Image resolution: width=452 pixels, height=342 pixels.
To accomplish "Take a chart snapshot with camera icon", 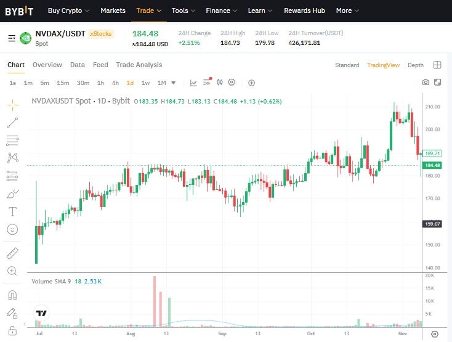I will click(x=426, y=82).
